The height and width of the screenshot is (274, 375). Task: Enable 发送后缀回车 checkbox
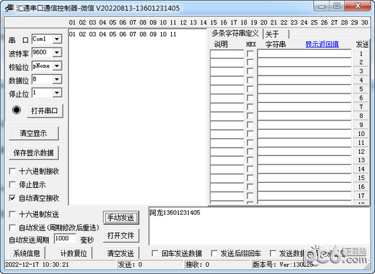tap(214, 253)
